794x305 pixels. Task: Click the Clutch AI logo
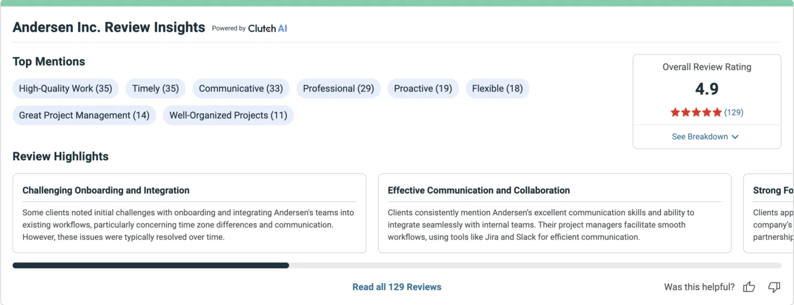pos(267,28)
